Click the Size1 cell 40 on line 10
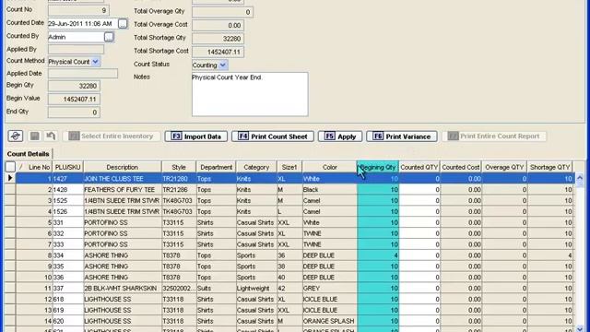The width and height of the screenshot is (590, 332). 289,277
